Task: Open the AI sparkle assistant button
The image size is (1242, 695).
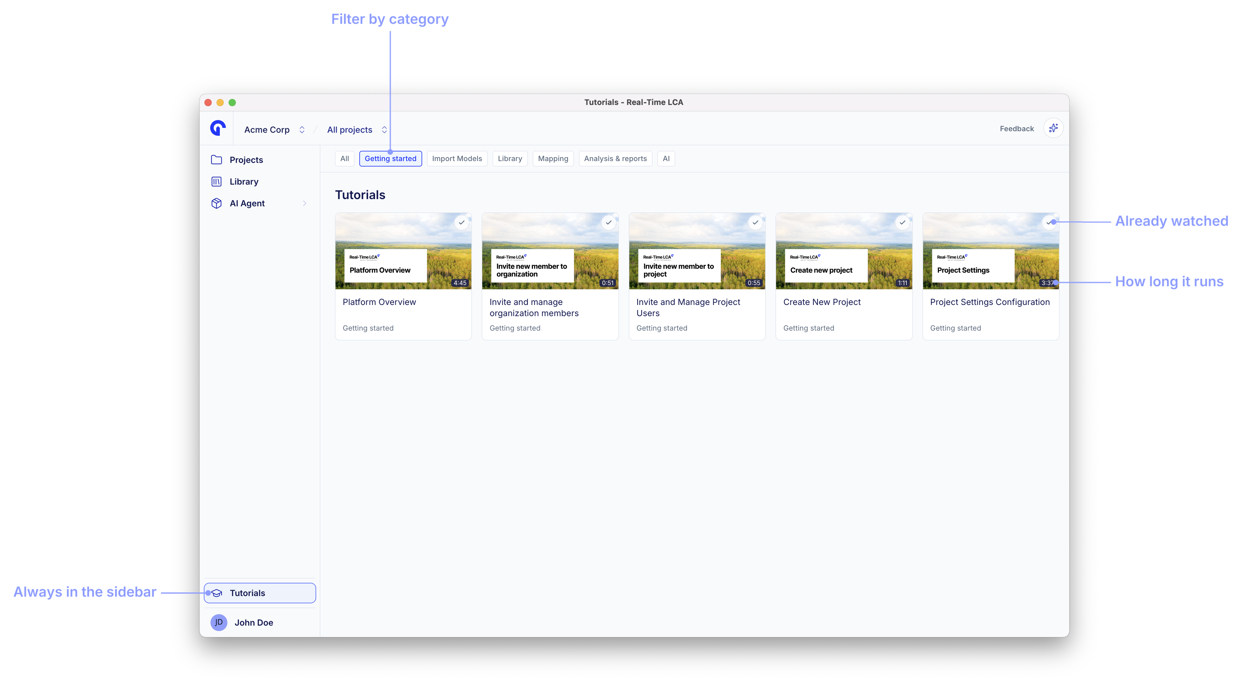Action: pos(1053,128)
